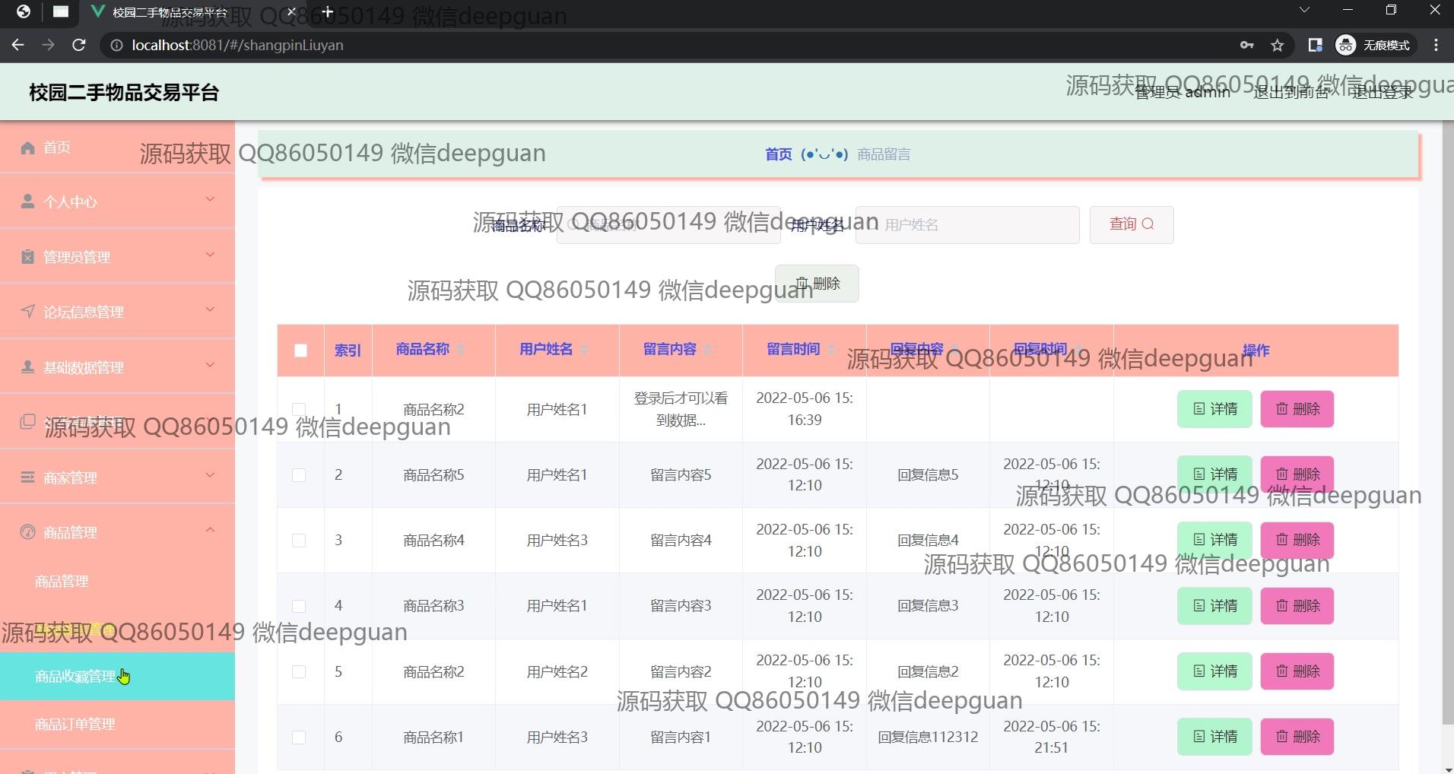The image size is (1454, 774).
Task: Click the sort icon on the 商品名称 column
Action: pyautogui.click(x=461, y=350)
